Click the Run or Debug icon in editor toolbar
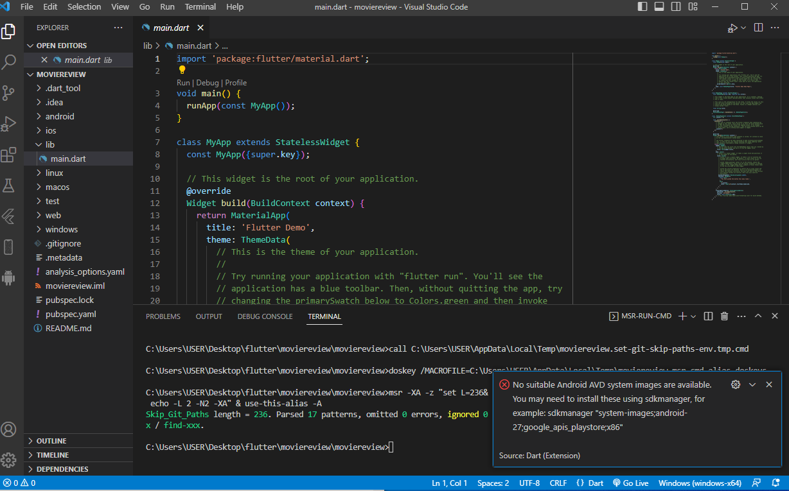The width and height of the screenshot is (789, 491). coord(732,28)
